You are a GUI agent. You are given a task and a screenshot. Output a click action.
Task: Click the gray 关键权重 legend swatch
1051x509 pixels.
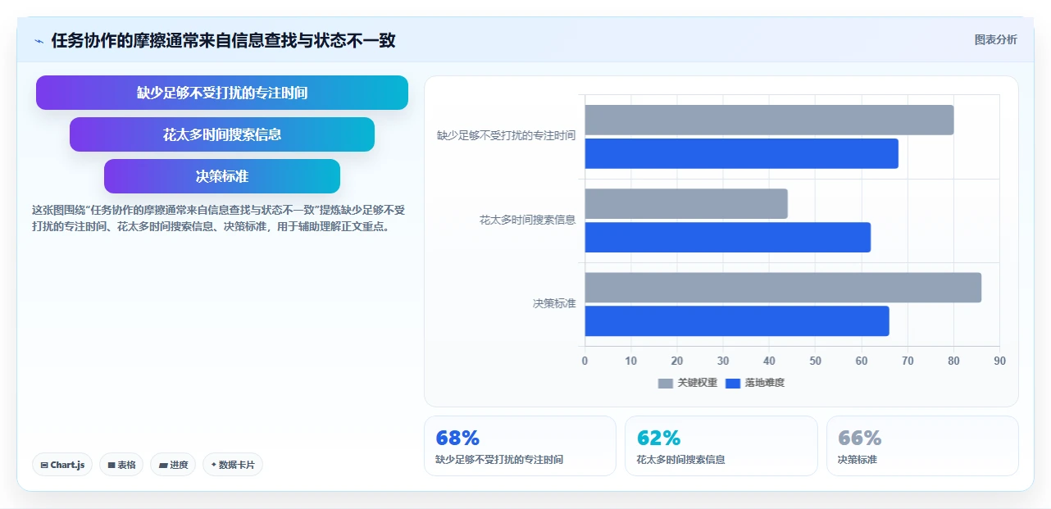click(666, 383)
